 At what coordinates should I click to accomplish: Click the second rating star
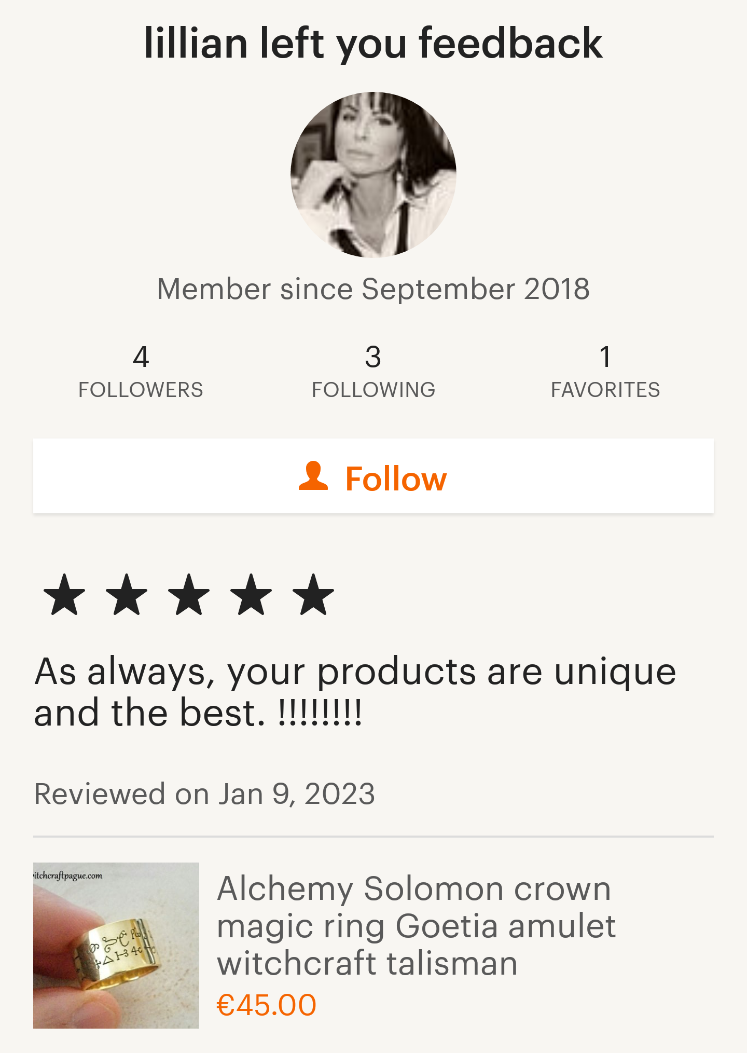tap(127, 595)
